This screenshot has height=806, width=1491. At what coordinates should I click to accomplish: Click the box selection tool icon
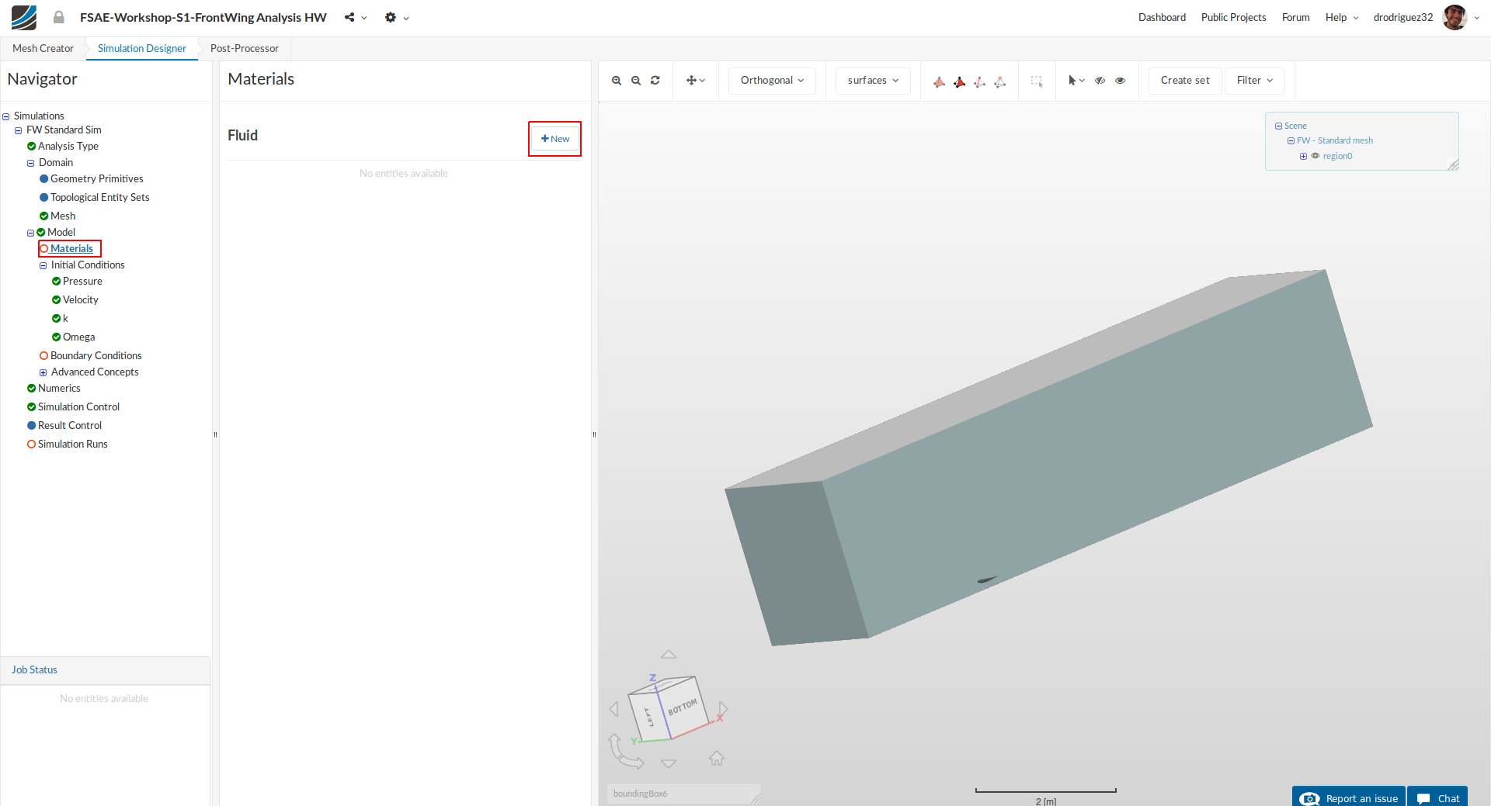click(1037, 81)
